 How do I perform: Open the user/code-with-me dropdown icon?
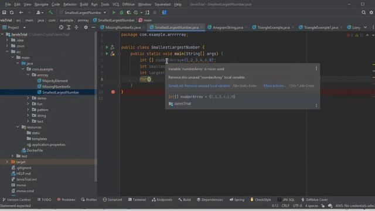(39, 12)
